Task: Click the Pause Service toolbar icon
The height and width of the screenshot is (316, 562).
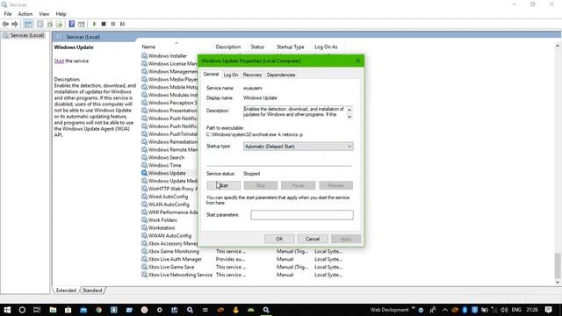Action: pyautogui.click(x=113, y=24)
